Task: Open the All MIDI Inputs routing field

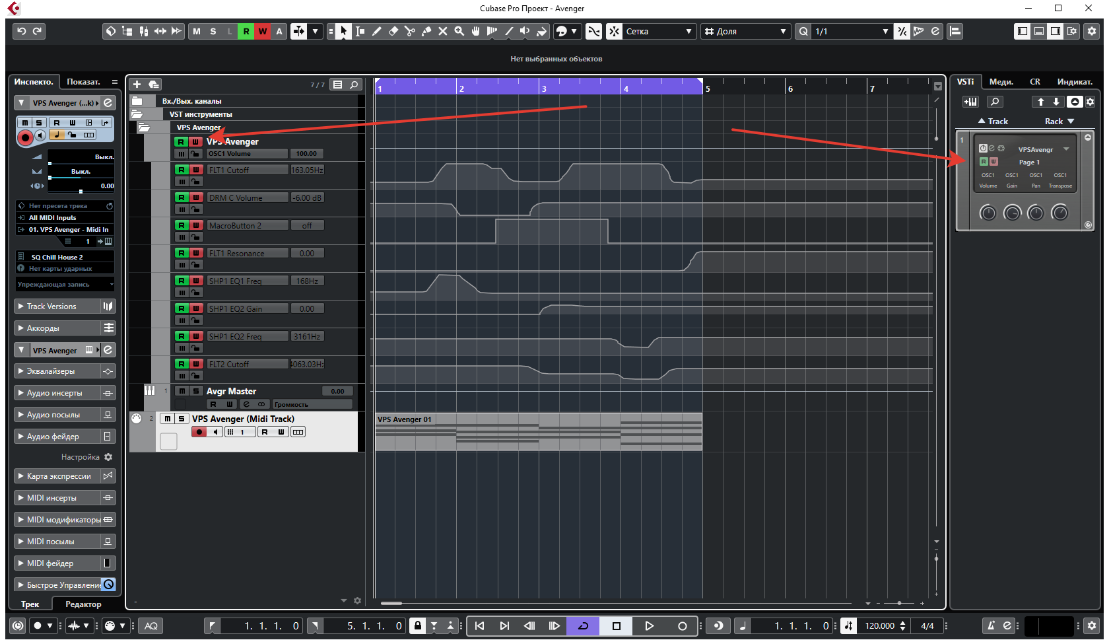Action: (65, 217)
